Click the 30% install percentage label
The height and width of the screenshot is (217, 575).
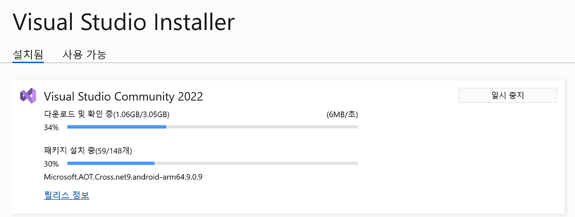point(51,164)
